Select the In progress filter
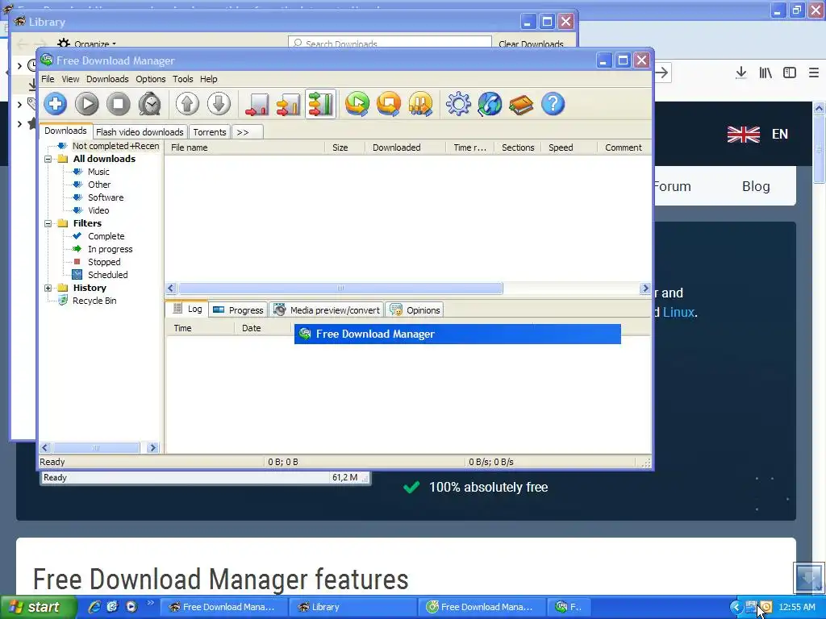Viewport: 826px width, 619px height. click(x=110, y=249)
